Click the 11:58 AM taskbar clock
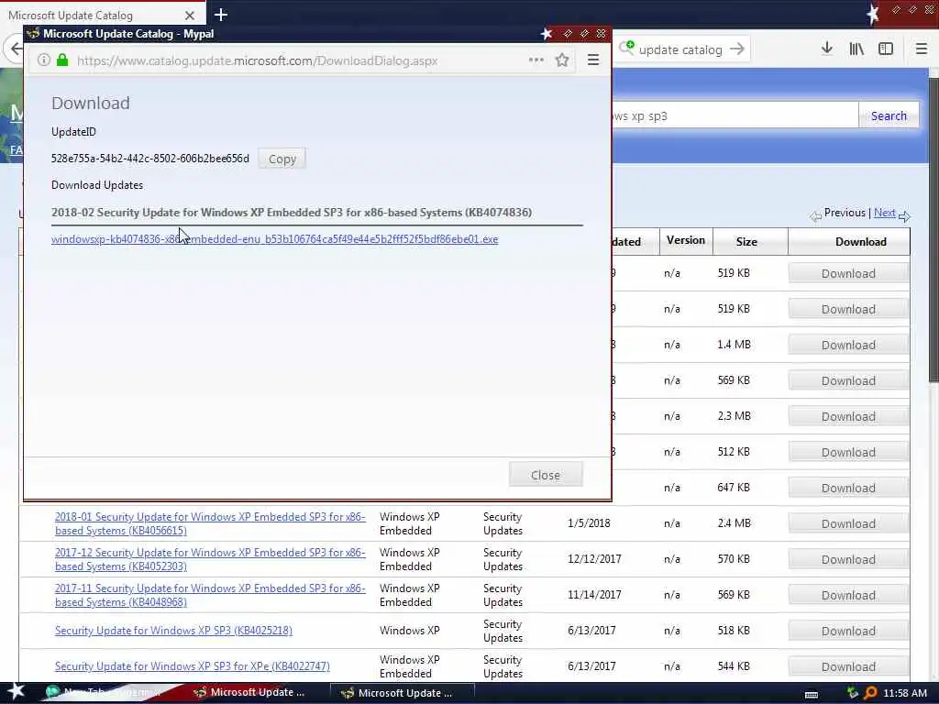The height and width of the screenshot is (704, 939). tap(905, 693)
